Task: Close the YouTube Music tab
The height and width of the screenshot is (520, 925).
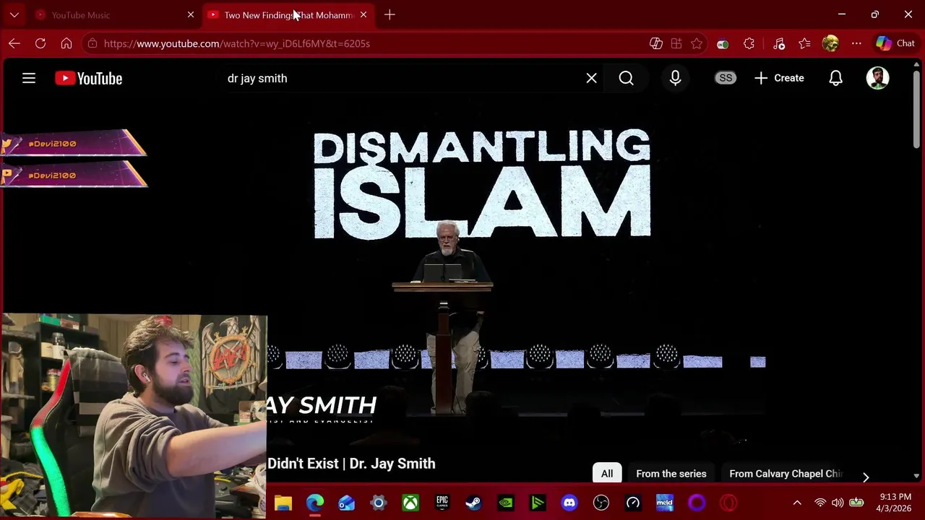Action: tap(191, 14)
